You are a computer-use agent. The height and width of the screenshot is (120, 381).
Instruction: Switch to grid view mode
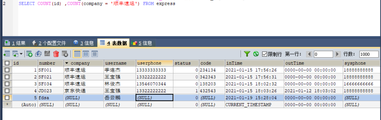click(77, 54)
